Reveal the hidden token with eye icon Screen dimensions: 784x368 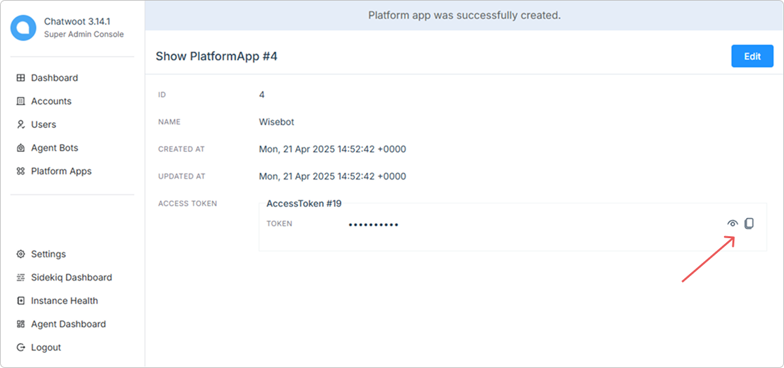click(x=733, y=224)
